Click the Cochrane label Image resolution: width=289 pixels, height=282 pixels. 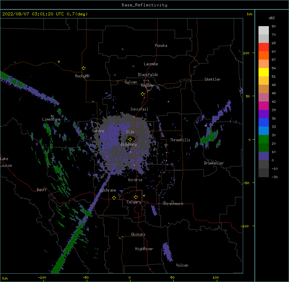click(x=108, y=190)
